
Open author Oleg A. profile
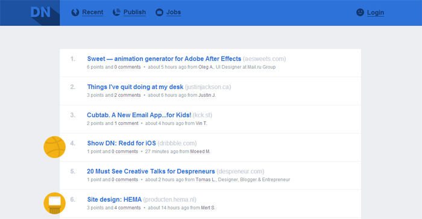(206, 67)
